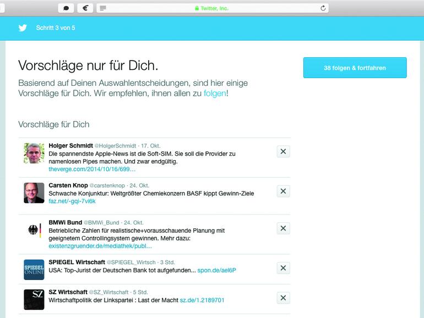Click the Twitter bird logo

[x=23, y=28]
